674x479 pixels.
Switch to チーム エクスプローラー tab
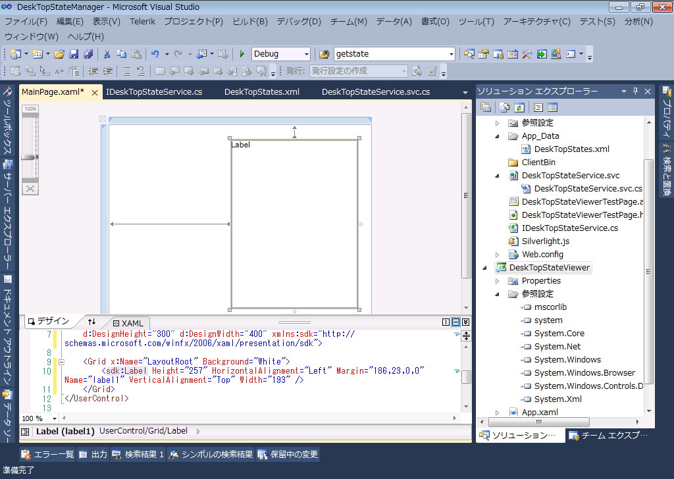pyautogui.click(x=609, y=436)
